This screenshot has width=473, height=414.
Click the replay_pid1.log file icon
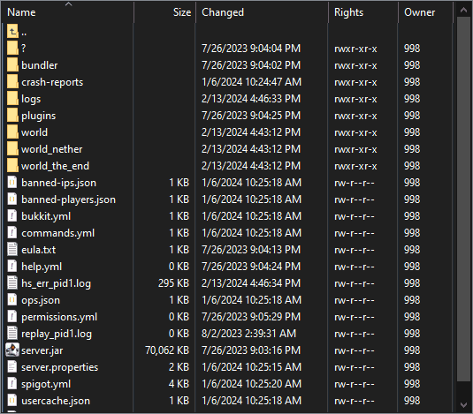point(12,334)
